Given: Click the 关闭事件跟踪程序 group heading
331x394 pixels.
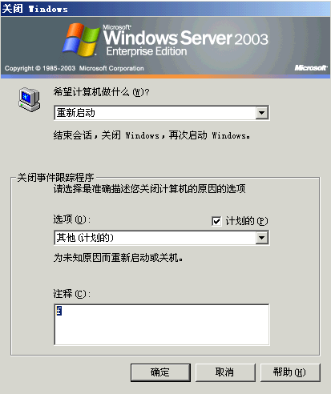Looking at the screenshot, I should pos(55,177).
